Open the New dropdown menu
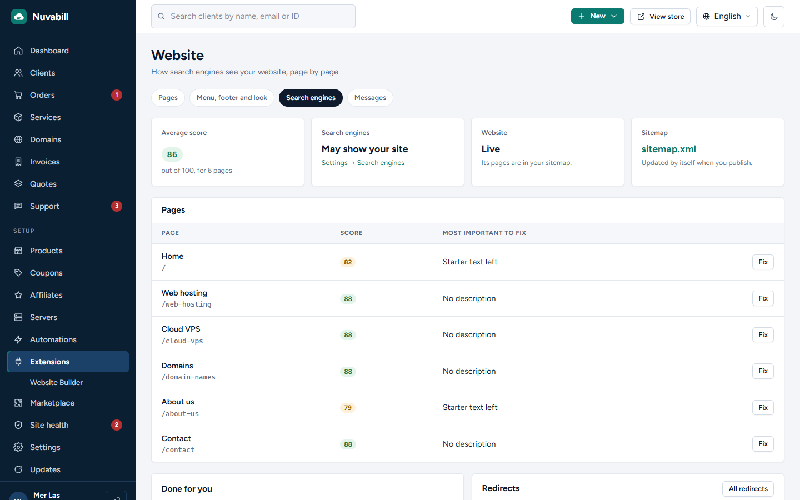Viewport: 800px width, 500px height. [598, 16]
